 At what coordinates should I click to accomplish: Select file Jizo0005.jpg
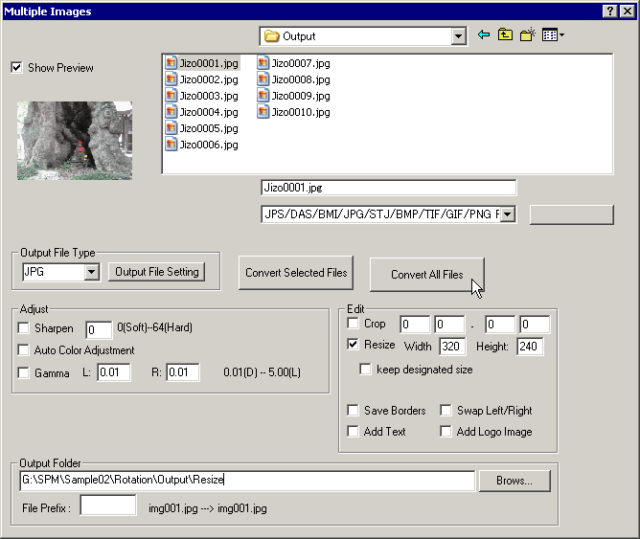(x=202, y=128)
